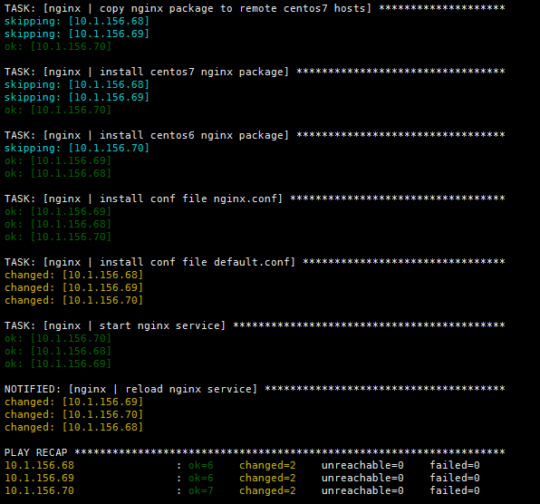540x504 pixels.
Task: Click the start nginx service task line
Action: (255, 325)
